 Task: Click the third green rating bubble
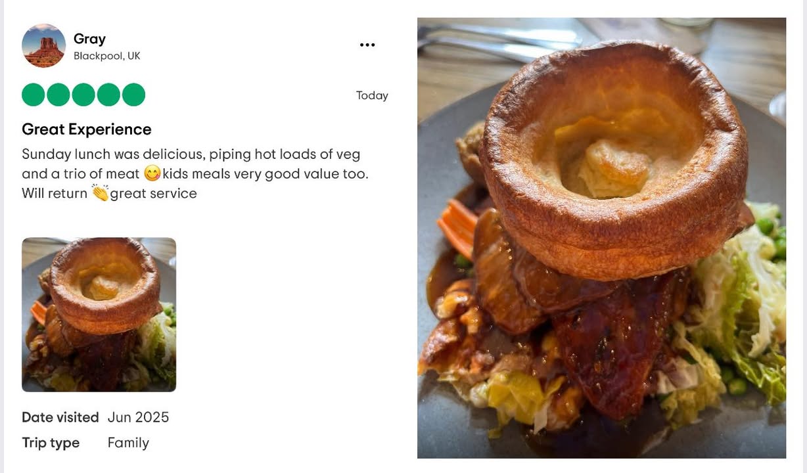click(x=83, y=95)
